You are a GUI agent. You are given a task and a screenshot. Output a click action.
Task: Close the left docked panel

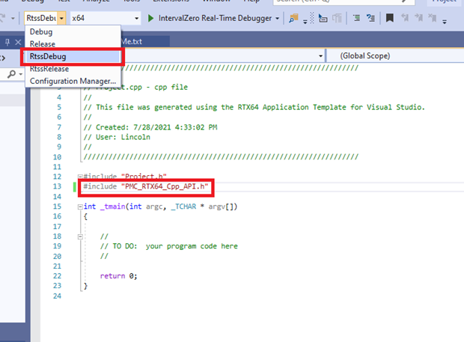tap(18, 43)
